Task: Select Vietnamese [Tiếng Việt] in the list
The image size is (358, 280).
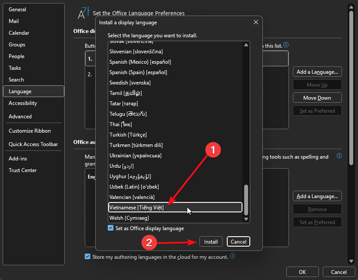Action: pos(175,207)
